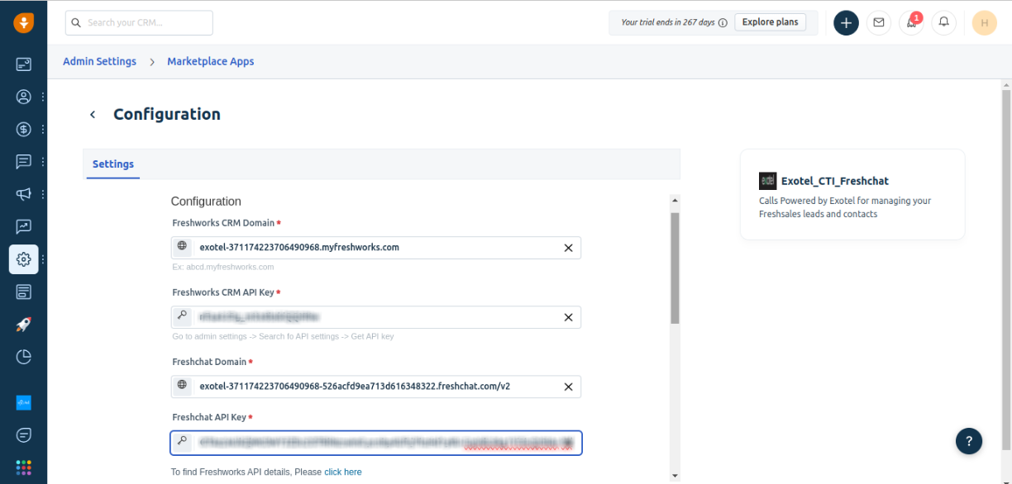Viewport: 1012px width, 484px height.
Task: Open the Contacts person icon in the sidebar
Action: 23,97
